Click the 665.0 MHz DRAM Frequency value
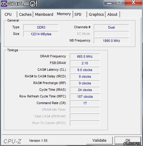Image resolution: width=143 pixels, height=146 pixels. click(85, 56)
